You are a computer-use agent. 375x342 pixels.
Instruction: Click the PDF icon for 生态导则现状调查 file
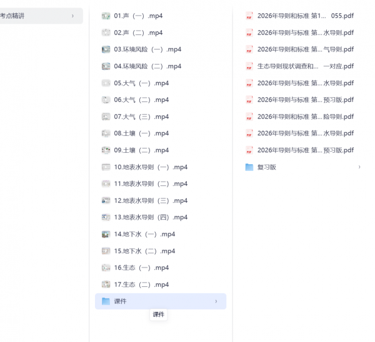[x=249, y=66]
